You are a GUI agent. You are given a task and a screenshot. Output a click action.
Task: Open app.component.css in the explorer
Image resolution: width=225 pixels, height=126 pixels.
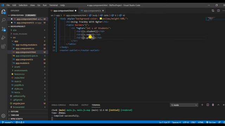28,49
